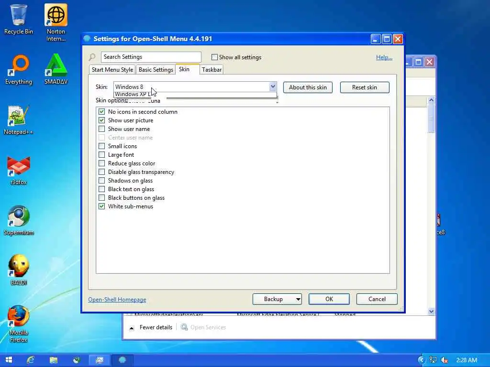Enable Shadows on glass checkbox

point(101,180)
